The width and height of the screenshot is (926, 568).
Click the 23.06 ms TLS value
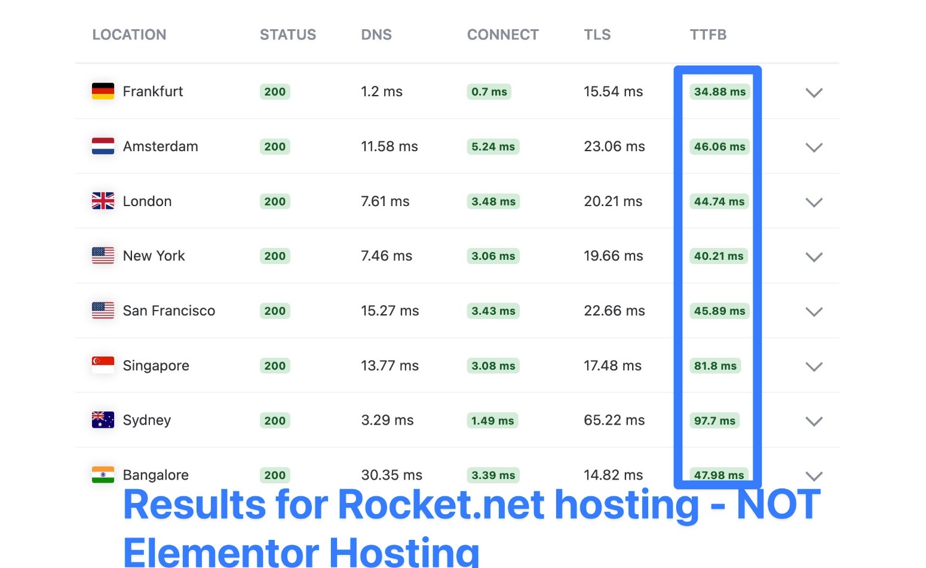tap(614, 146)
